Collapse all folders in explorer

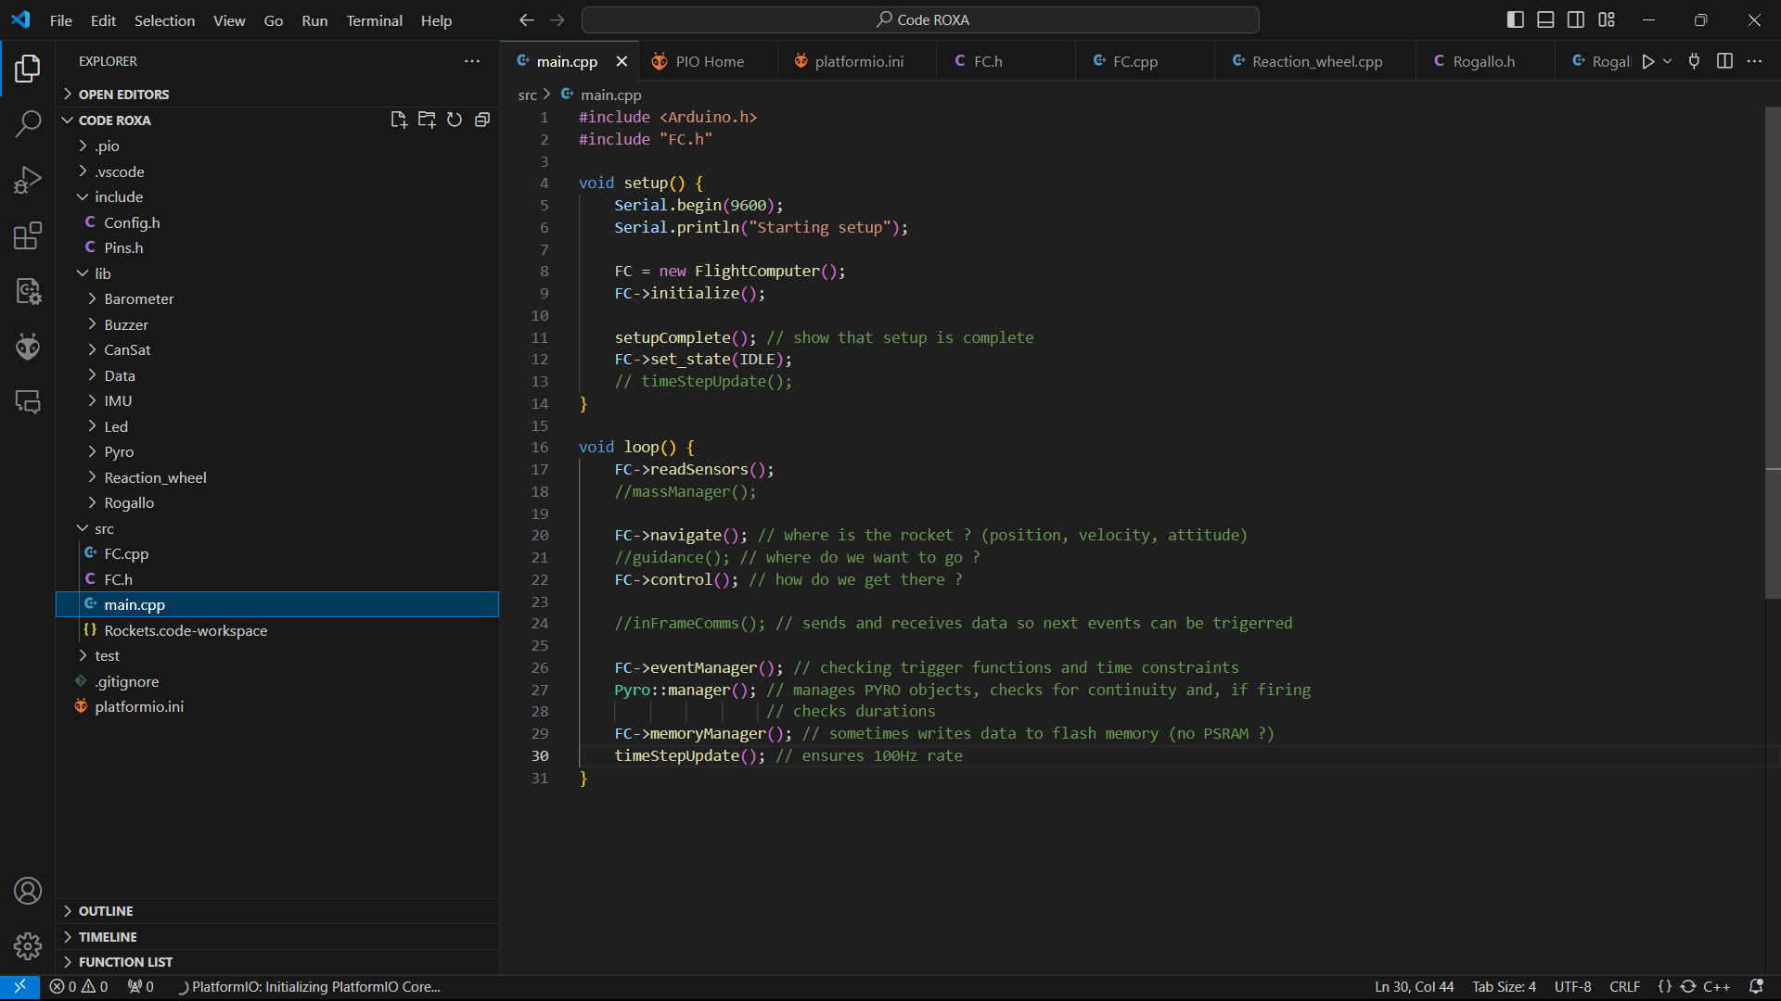click(x=482, y=120)
